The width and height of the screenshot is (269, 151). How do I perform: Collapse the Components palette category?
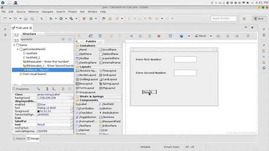coord(98,100)
